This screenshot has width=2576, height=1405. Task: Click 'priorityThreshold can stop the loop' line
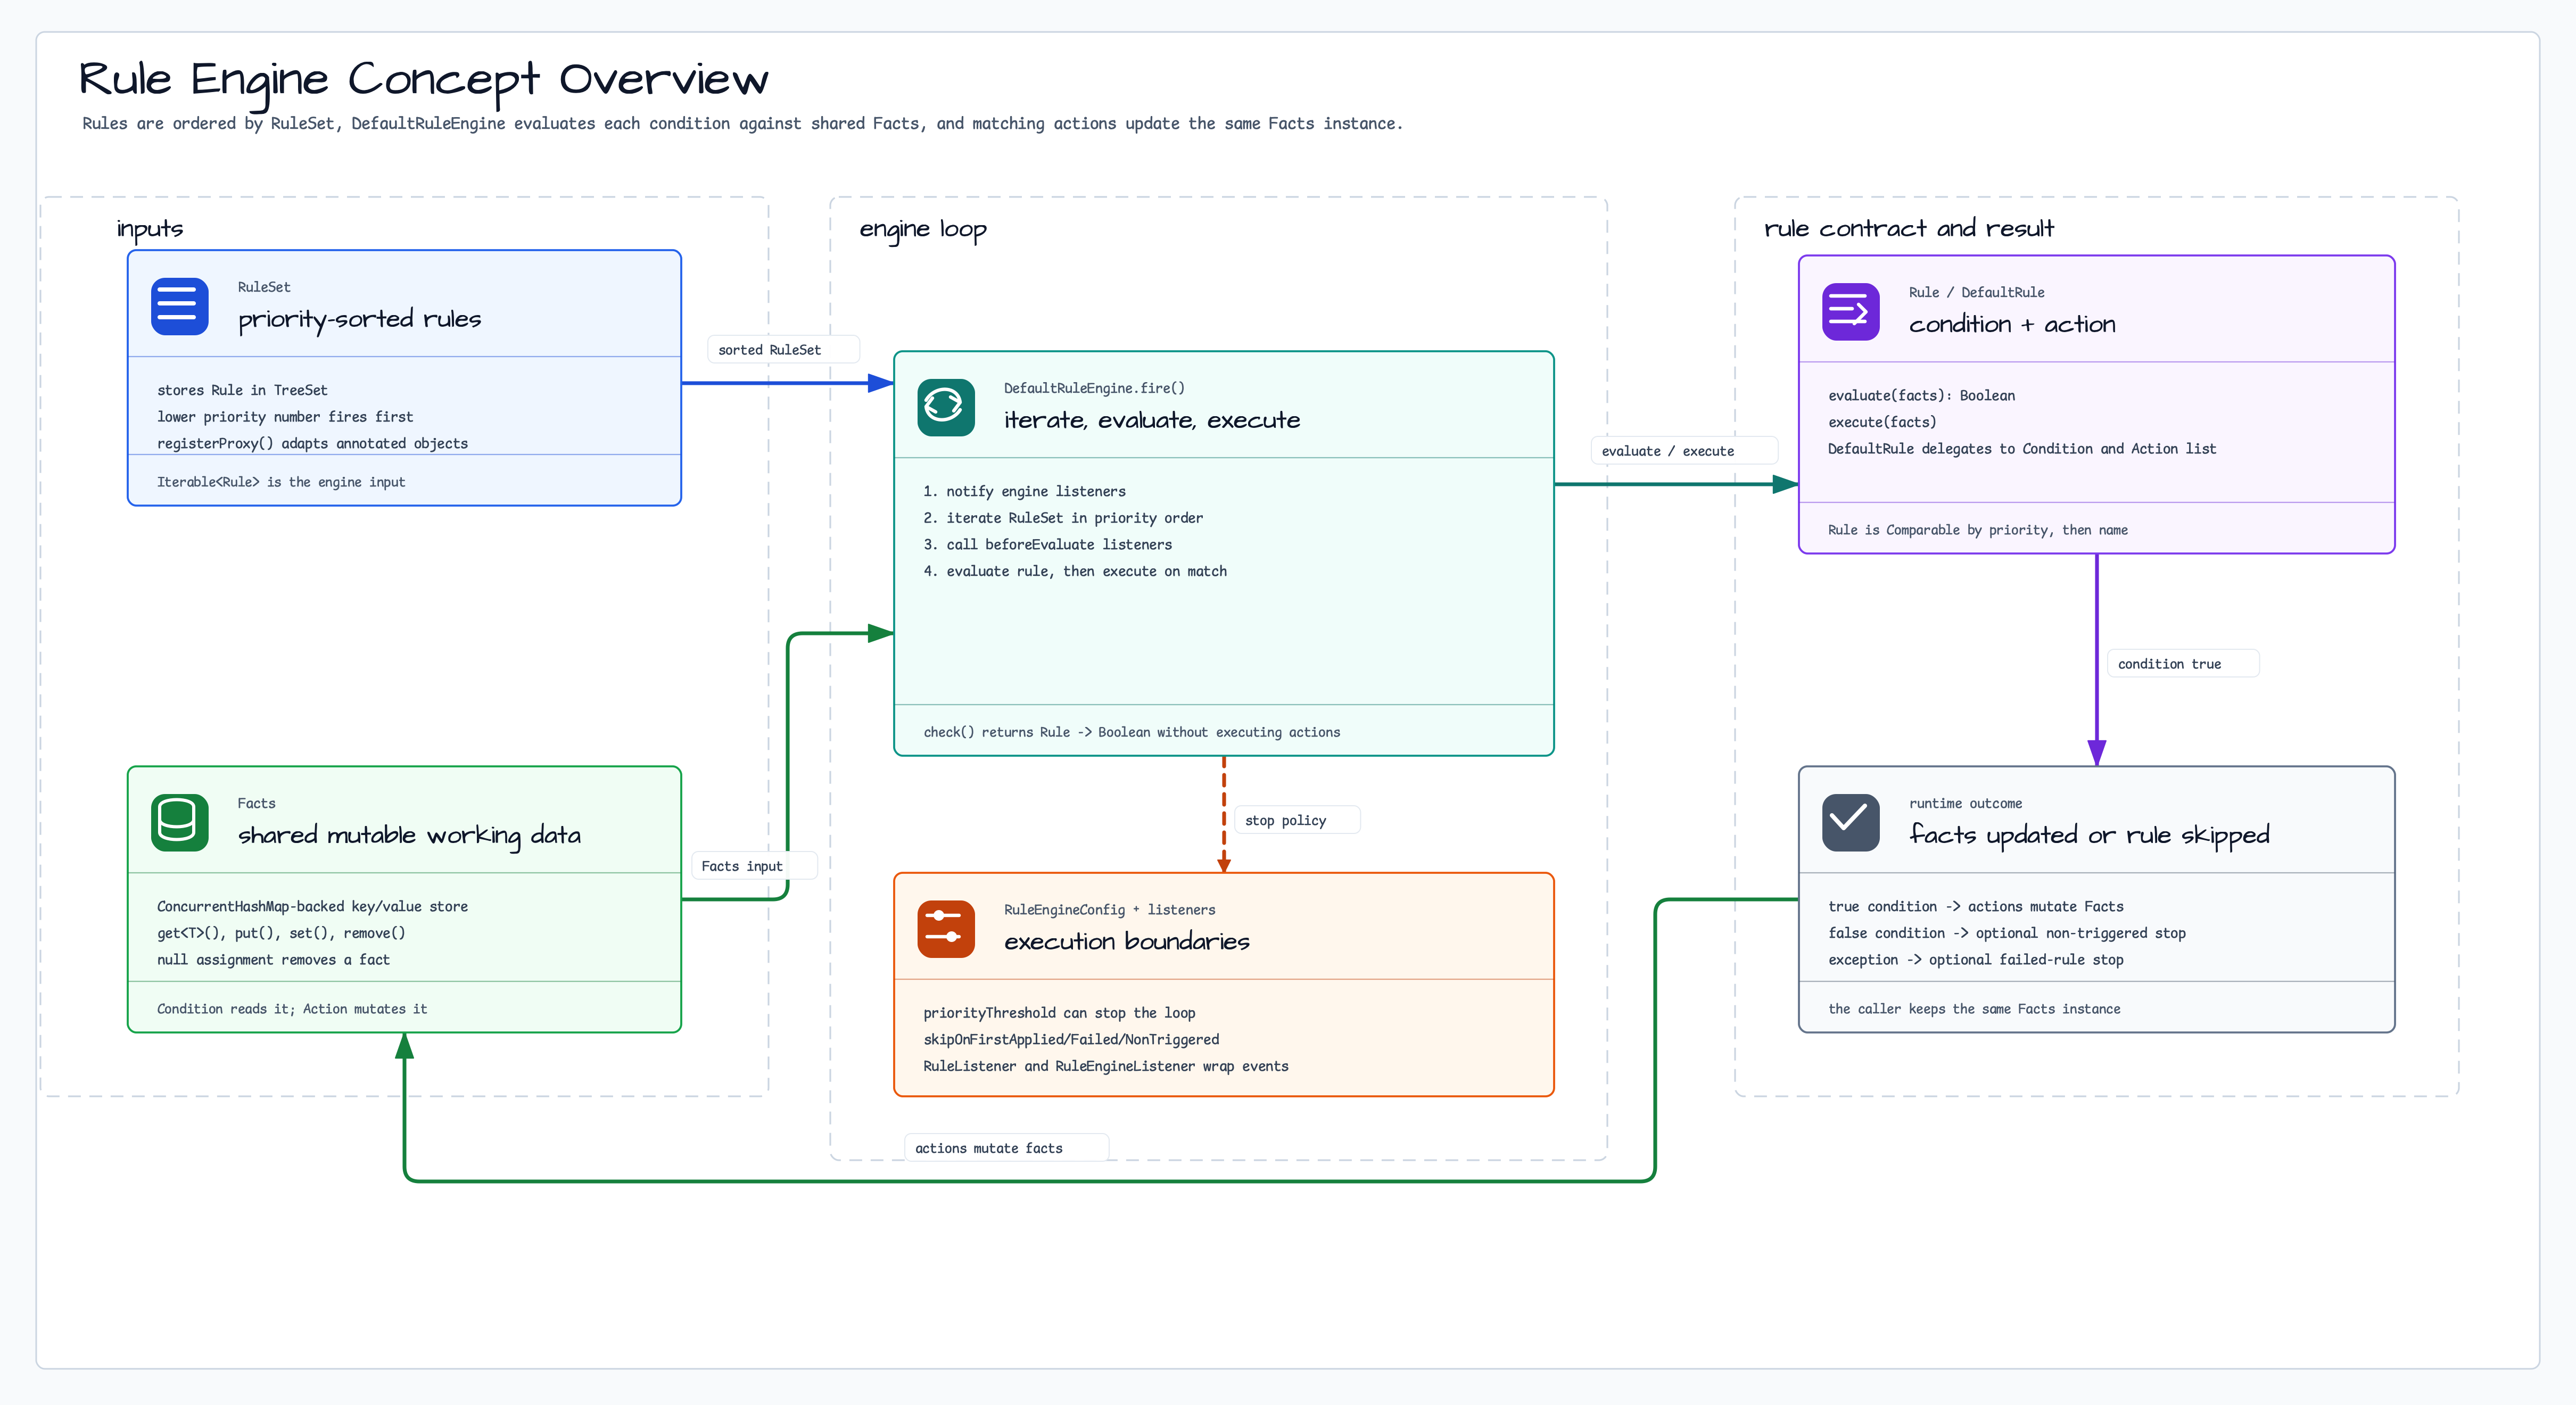point(1059,1013)
